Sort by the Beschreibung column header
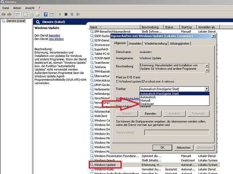This screenshot has width=233, height=174. pos(152,27)
